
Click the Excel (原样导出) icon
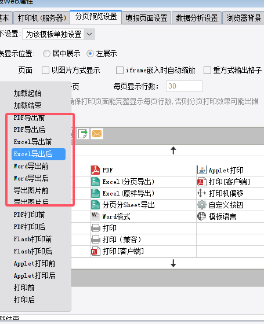click(x=95, y=193)
